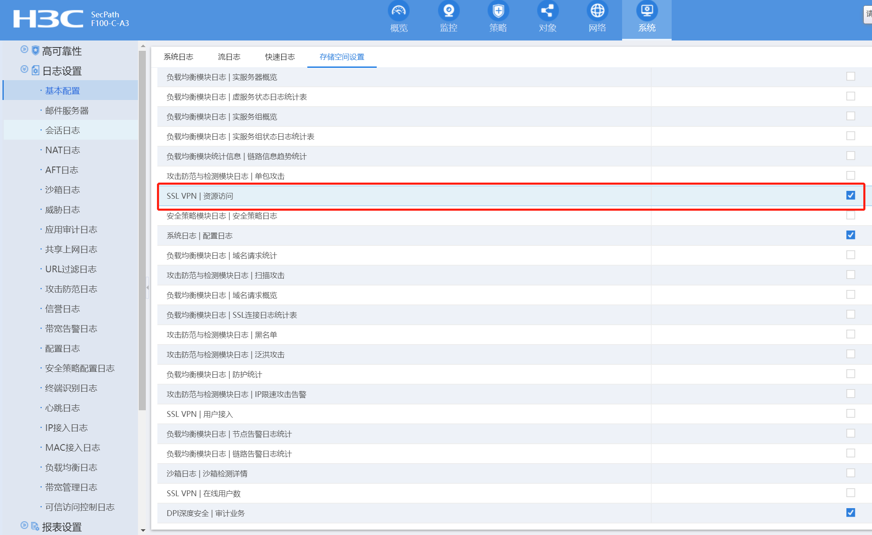Enable the SSL VPN 用户接入 checkbox
The height and width of the screenshot is (535, 872).
coord(851,414)
